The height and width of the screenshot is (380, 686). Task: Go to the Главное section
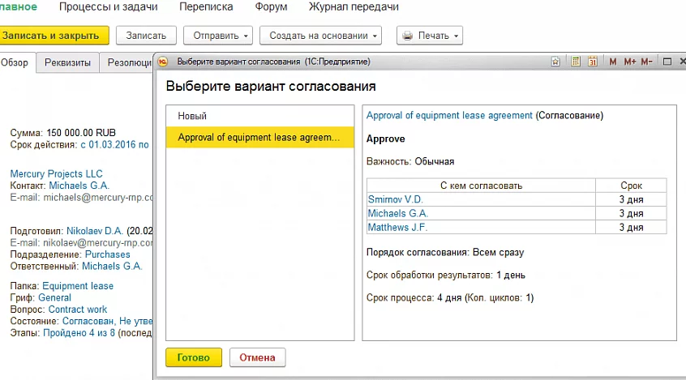pyautogui.click(x=19, y=6)
